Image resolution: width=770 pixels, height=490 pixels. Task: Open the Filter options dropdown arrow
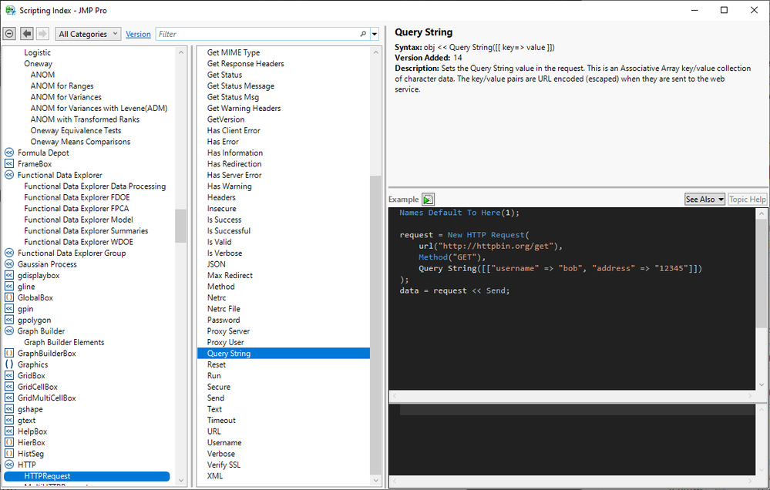coord(375,34)
